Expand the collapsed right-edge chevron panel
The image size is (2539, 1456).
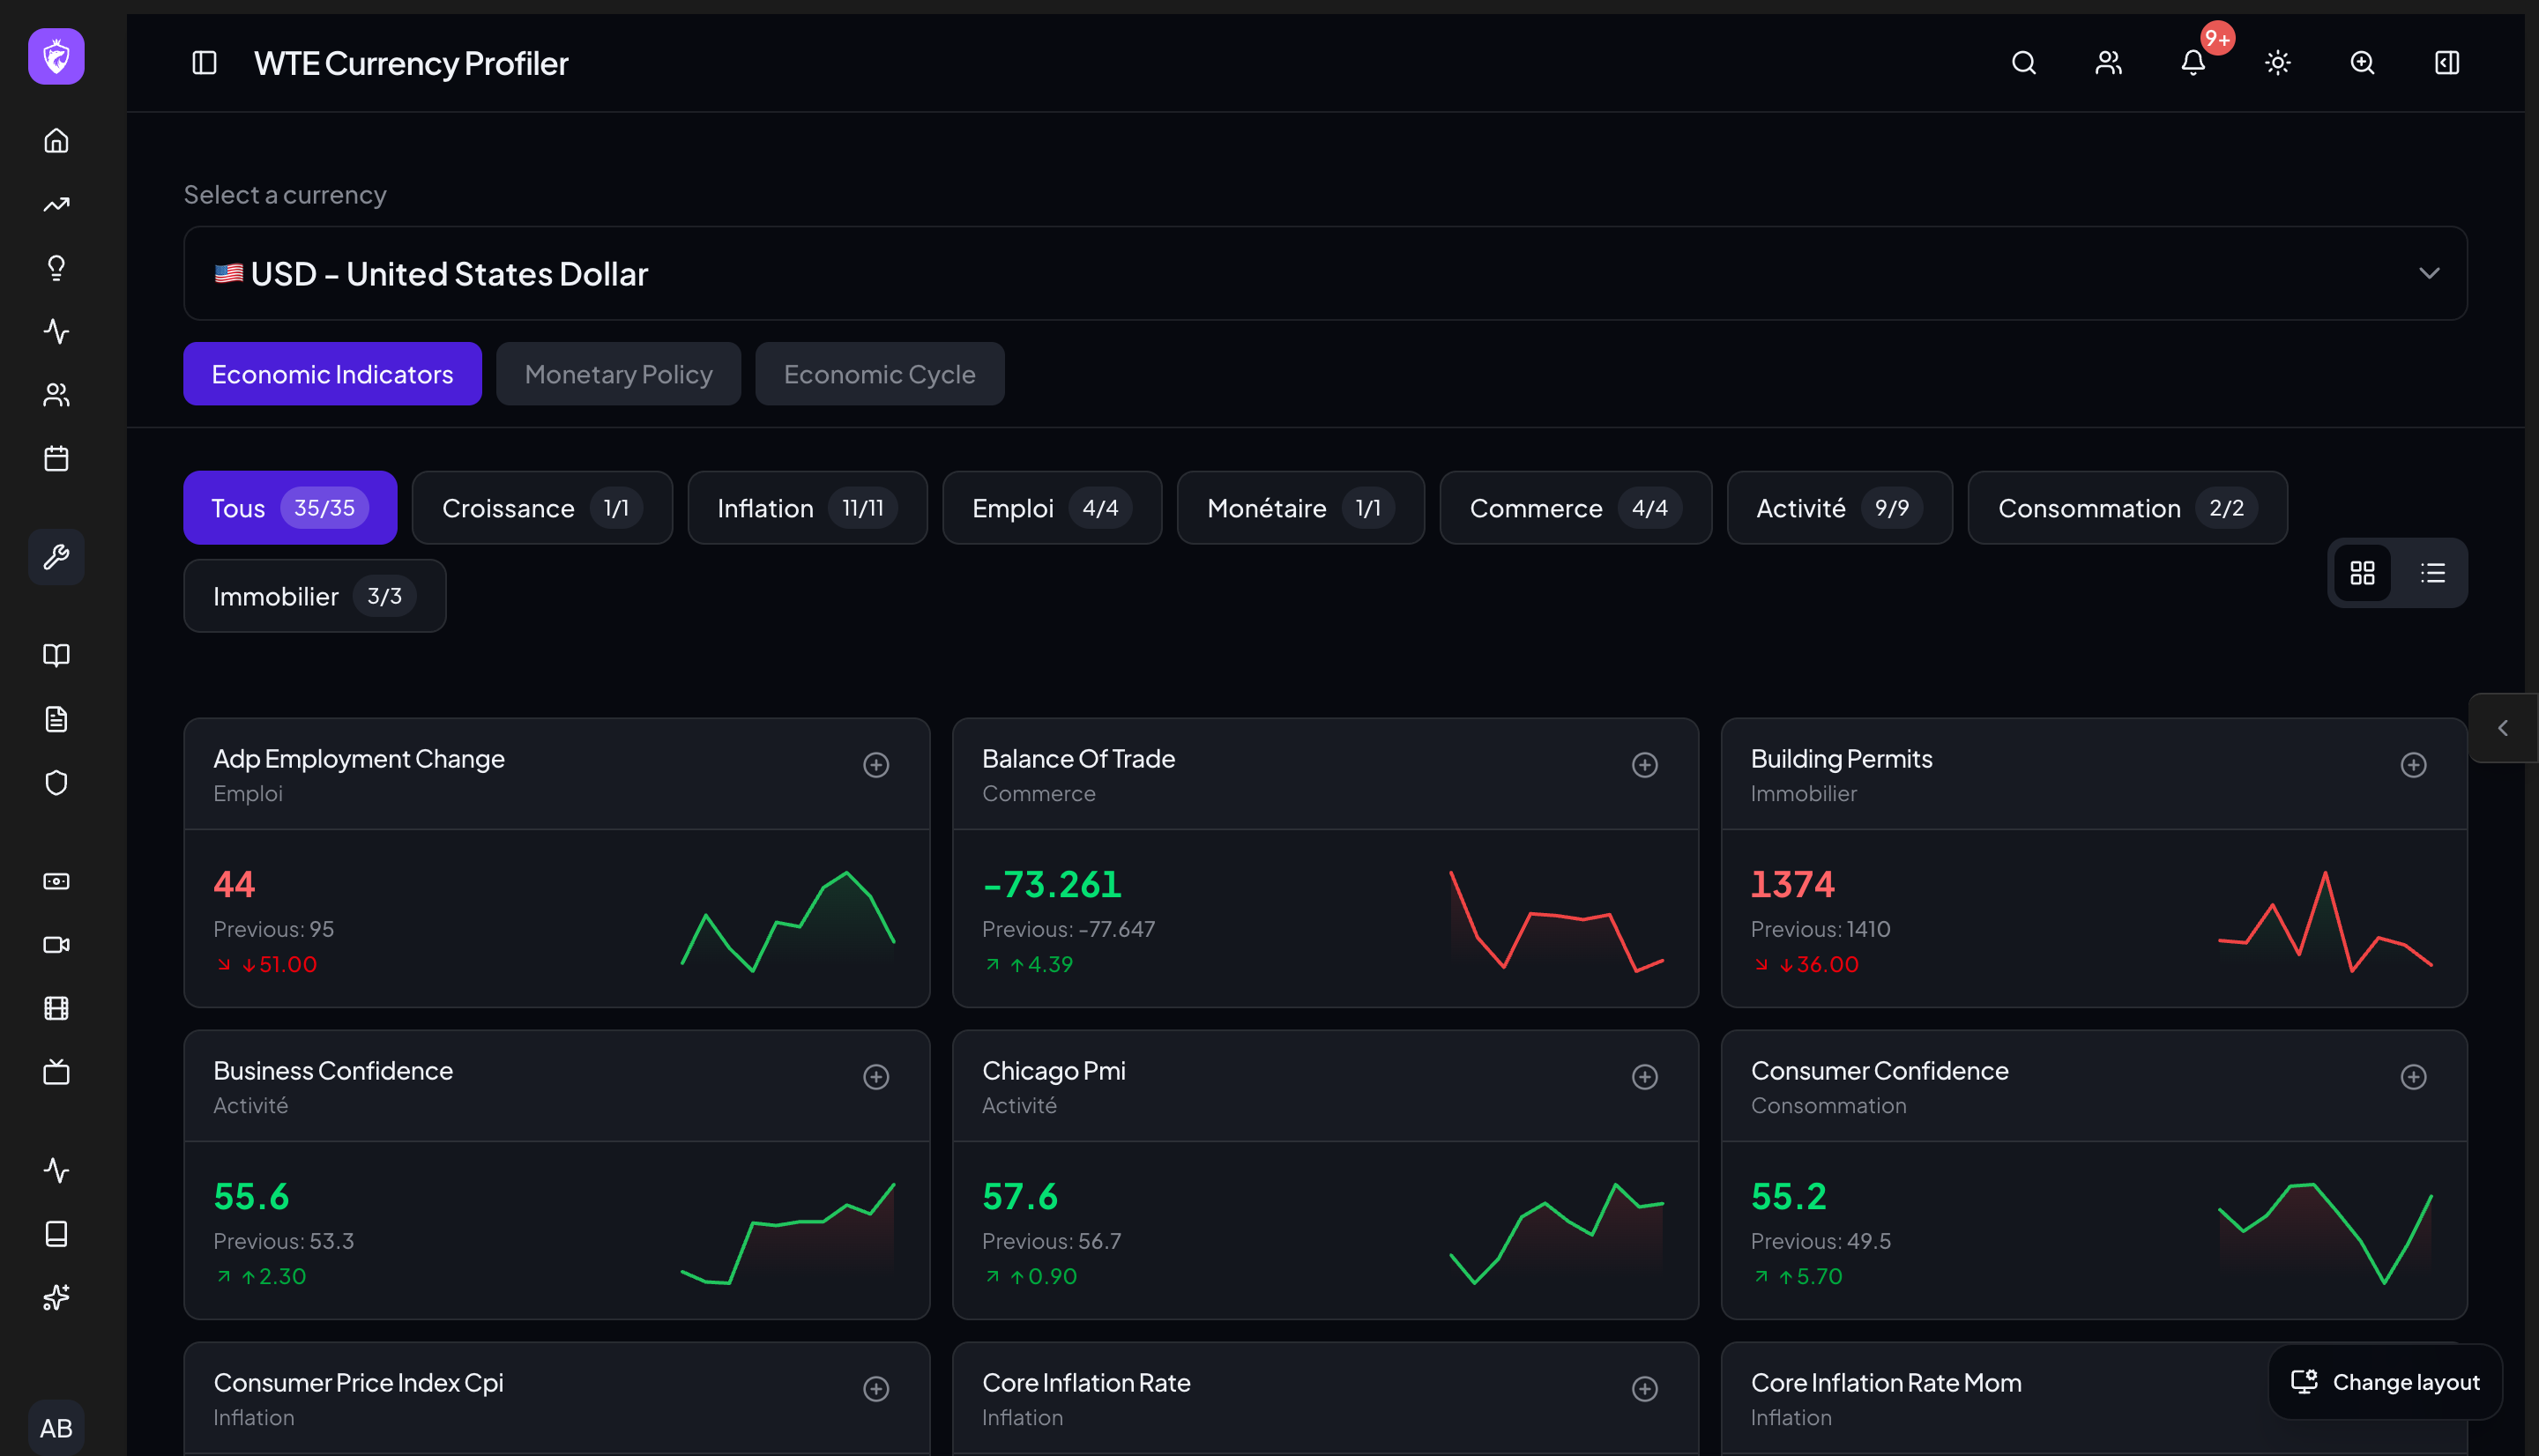coord(2502,728)
